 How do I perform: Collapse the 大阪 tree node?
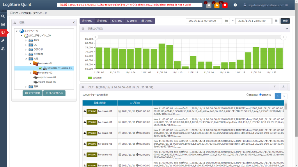(26, 59)
